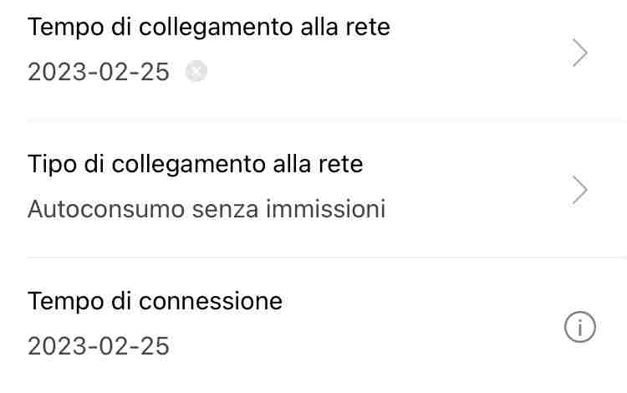Edit the Tempo di collegamento alla rete date
Image resolution: width=627 pixels, height=393 pixels.
(99, 72)
